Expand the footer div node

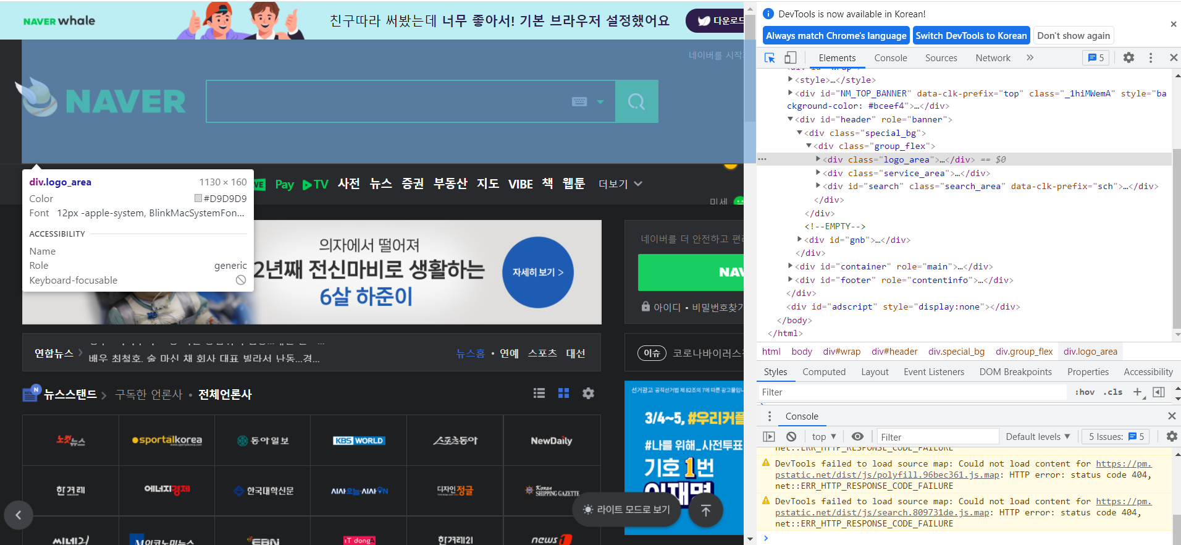(790, 279)
